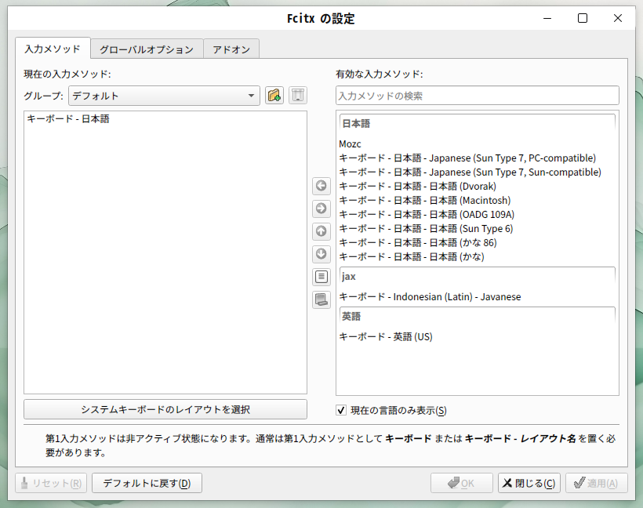Click the 適用 button
Viewport: 643px width, 508px height.
point(597,483)
